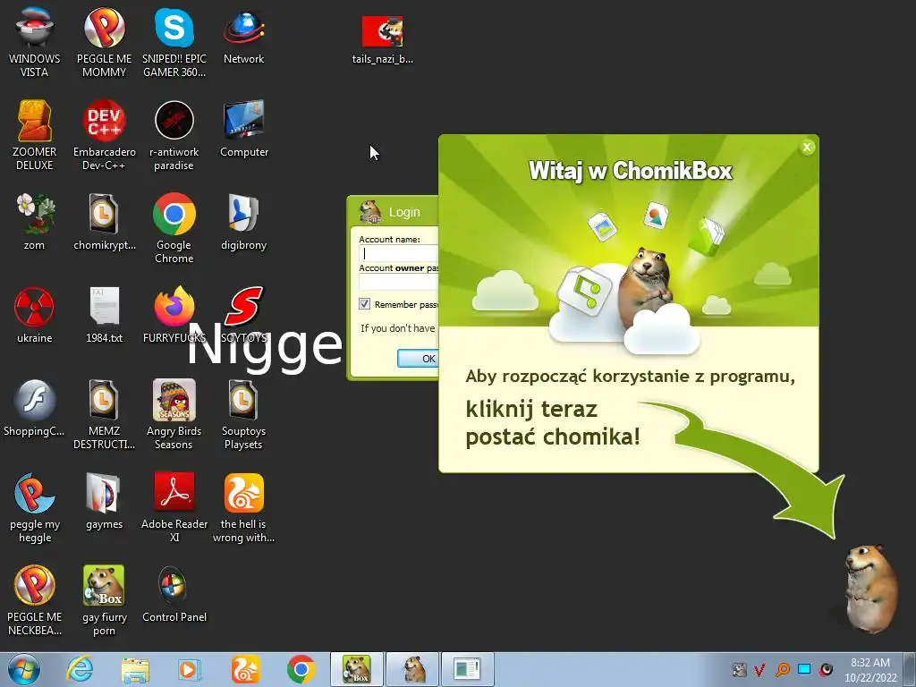Open the Windows Start menu
This screenshot has width=916, height=687.
(x=24, y=669)
